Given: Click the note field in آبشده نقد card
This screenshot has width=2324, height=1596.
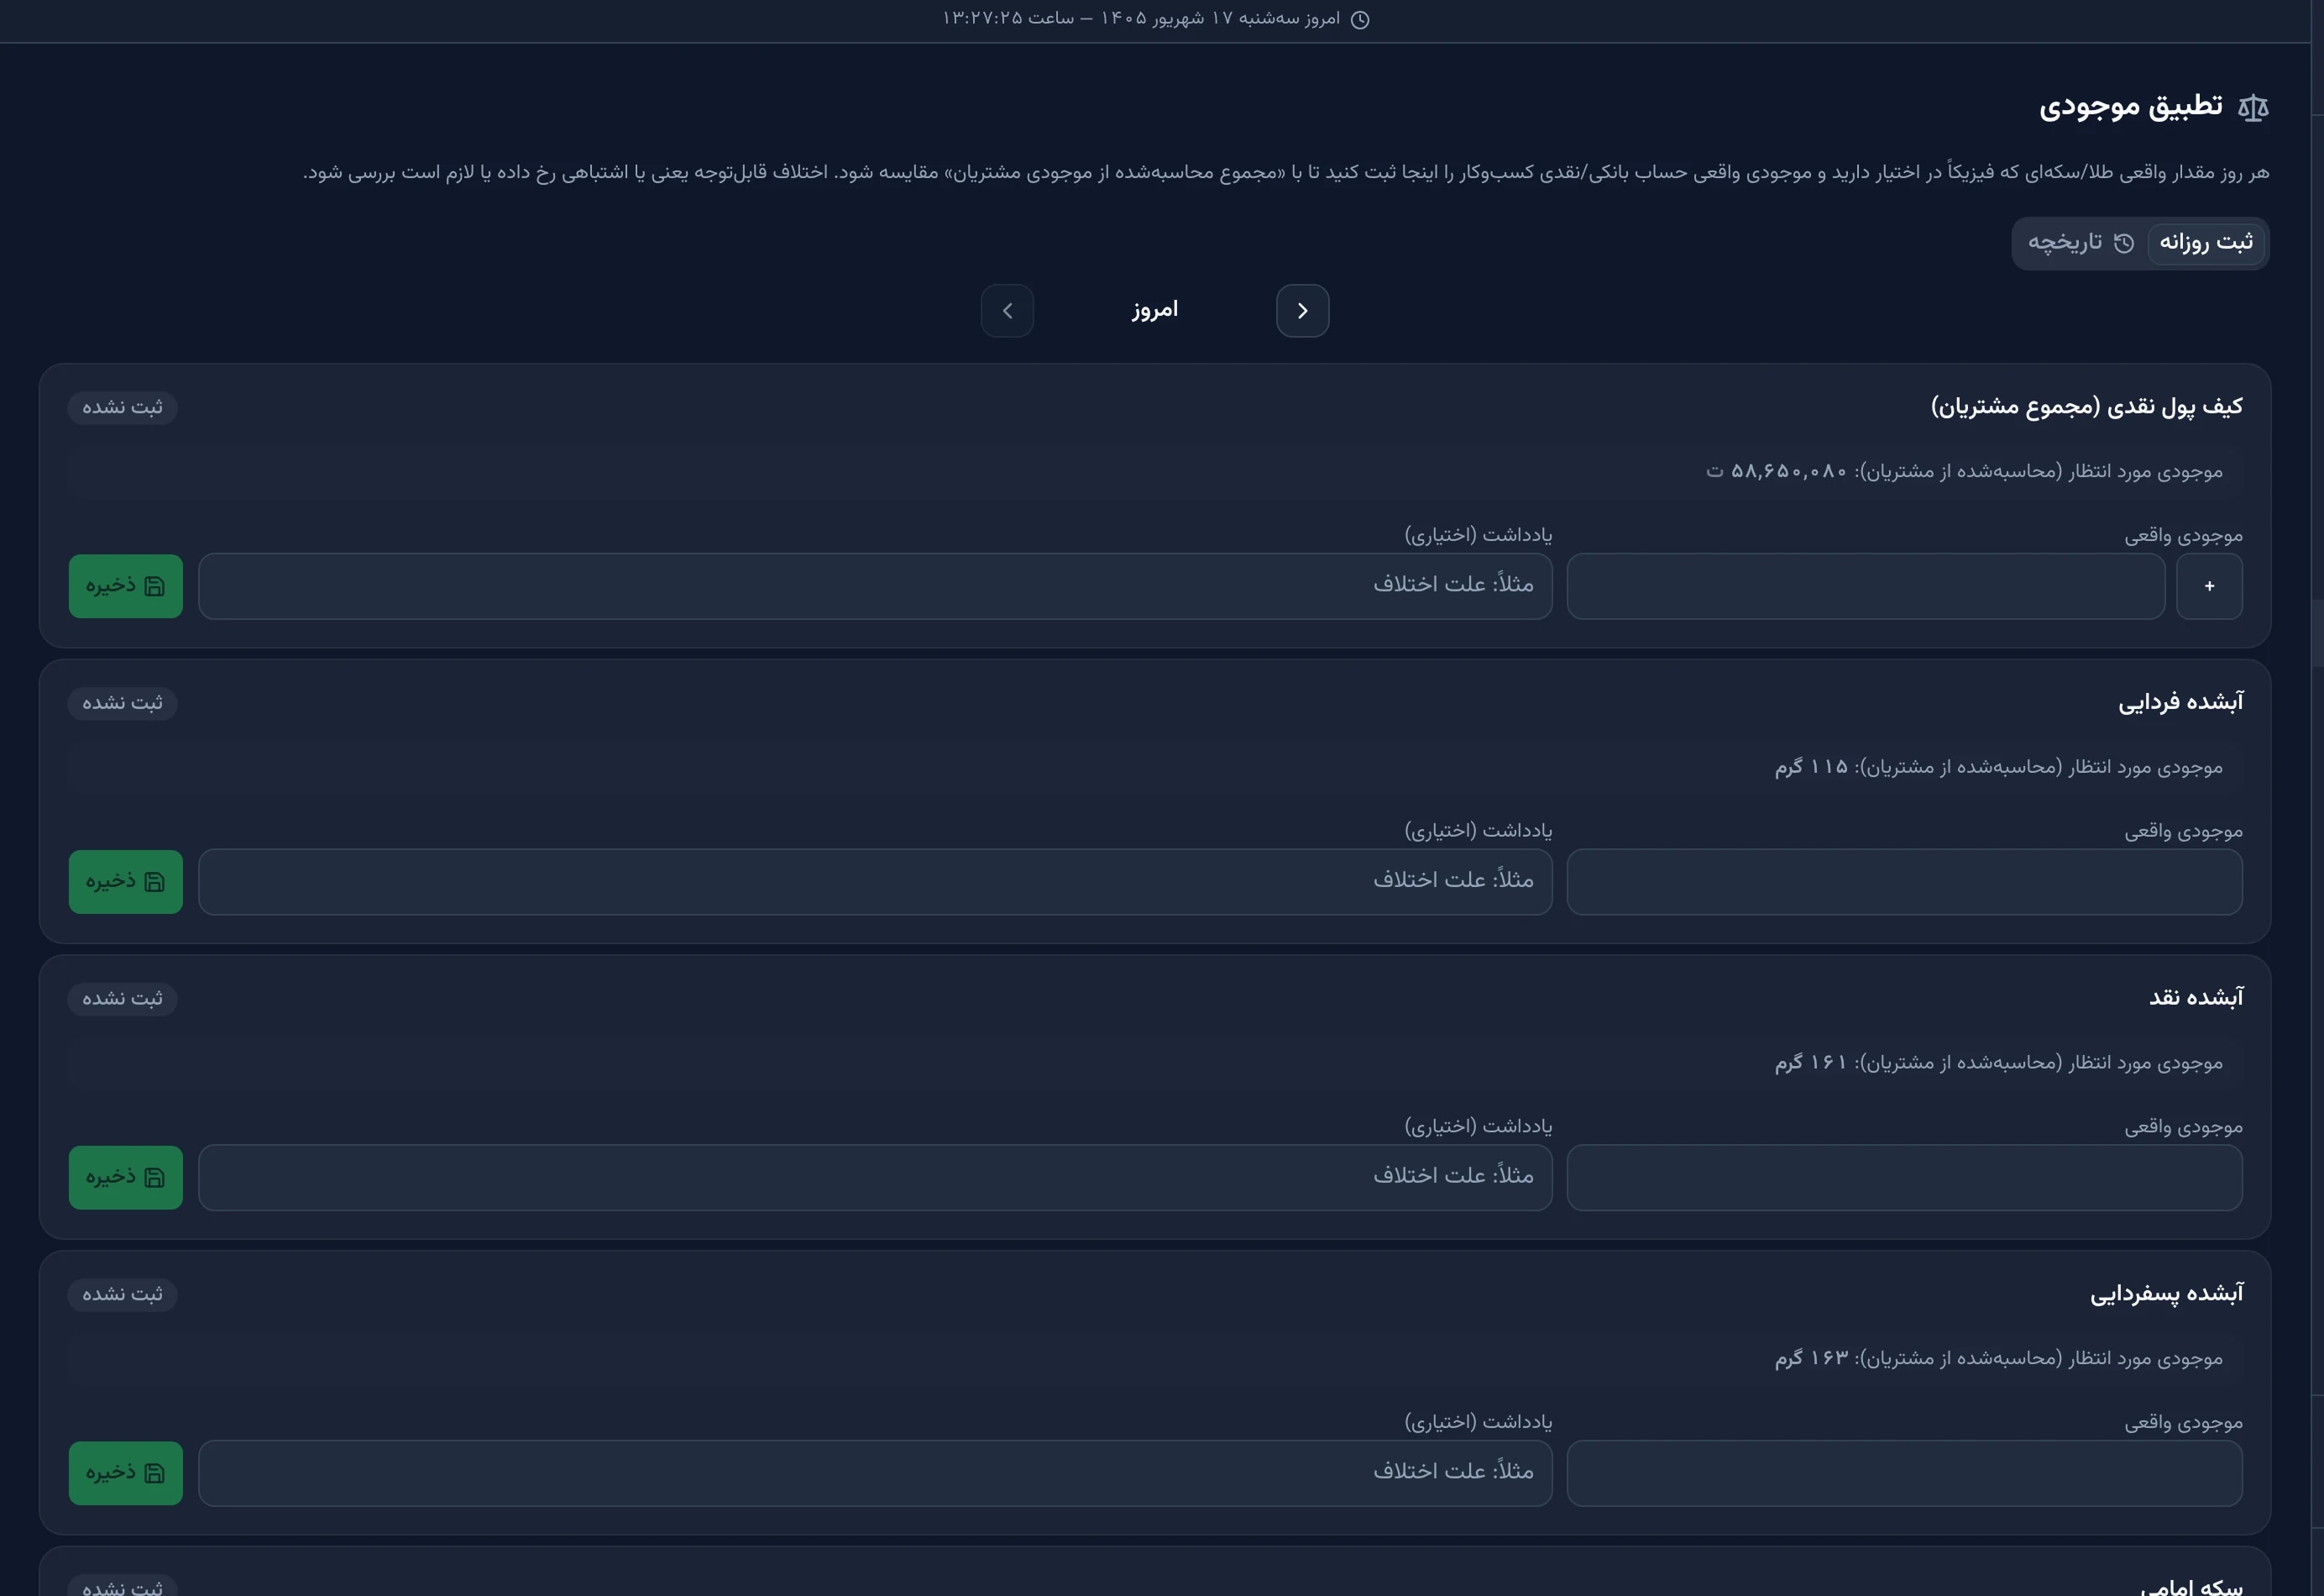Looking at the screenshot, I should (x=875, y=1178).
